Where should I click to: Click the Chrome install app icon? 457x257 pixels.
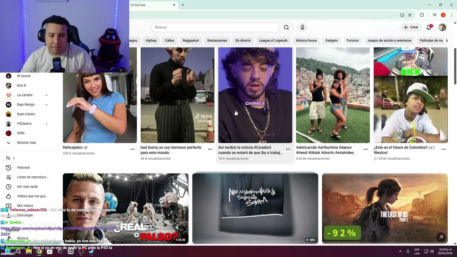[402, 15]
